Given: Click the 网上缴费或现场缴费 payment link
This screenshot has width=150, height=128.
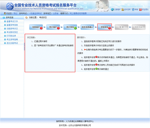Looking at the screenshot, I should (x=78, y=14).
